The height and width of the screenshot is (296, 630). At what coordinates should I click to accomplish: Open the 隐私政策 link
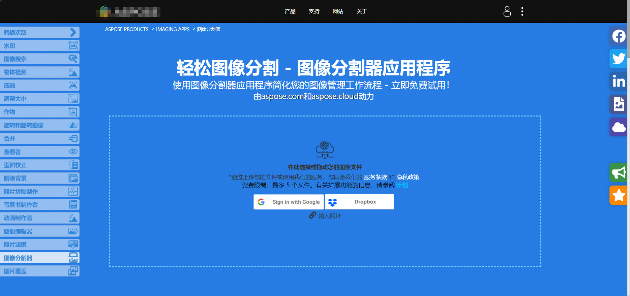(x=408, y=177)
